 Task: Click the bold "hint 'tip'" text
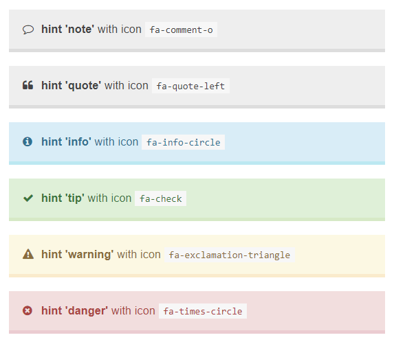63,198
